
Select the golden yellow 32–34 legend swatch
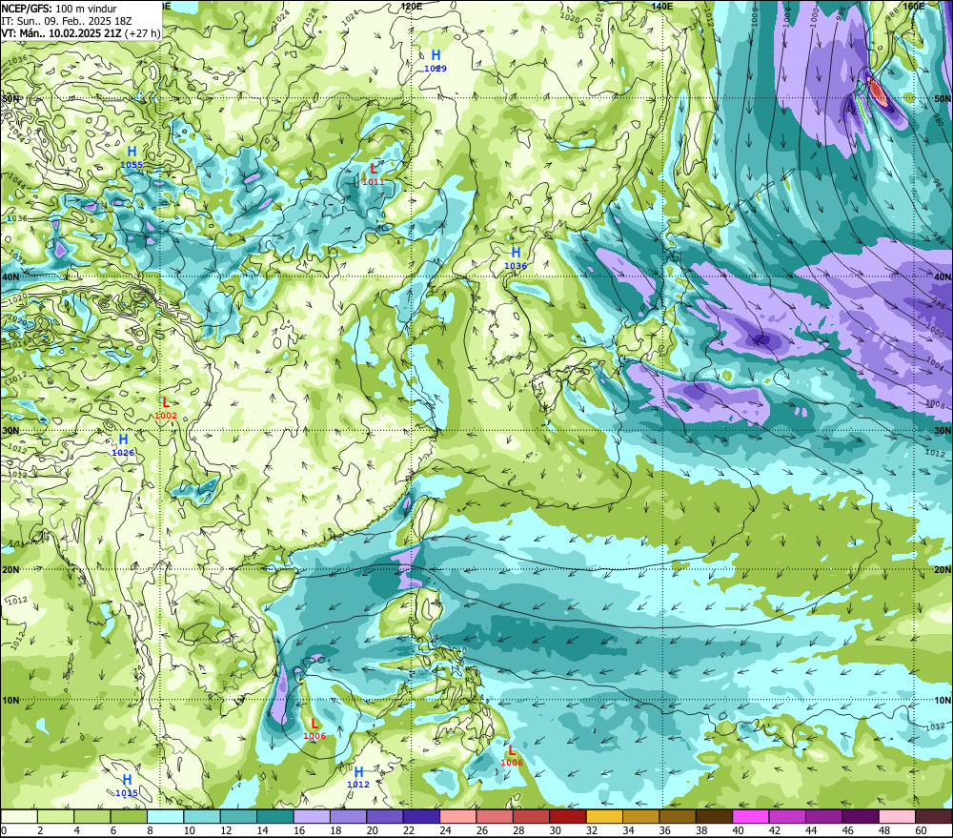(605, 816)
